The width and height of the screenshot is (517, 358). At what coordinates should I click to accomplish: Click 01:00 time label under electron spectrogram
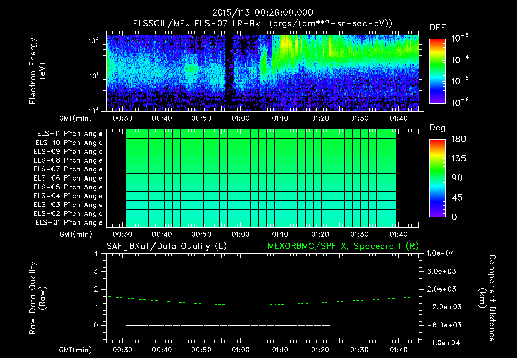pos(241,118)
